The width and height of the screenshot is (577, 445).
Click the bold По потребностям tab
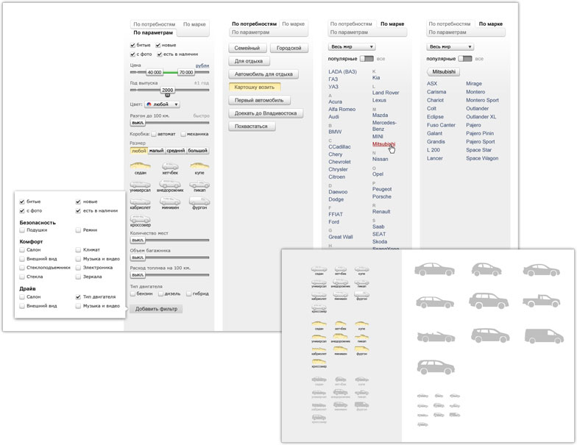tap(254, 24)
